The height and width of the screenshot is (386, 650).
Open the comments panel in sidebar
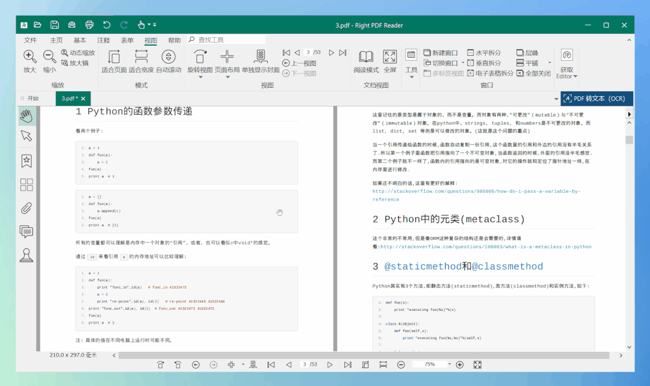pos(26,231)
